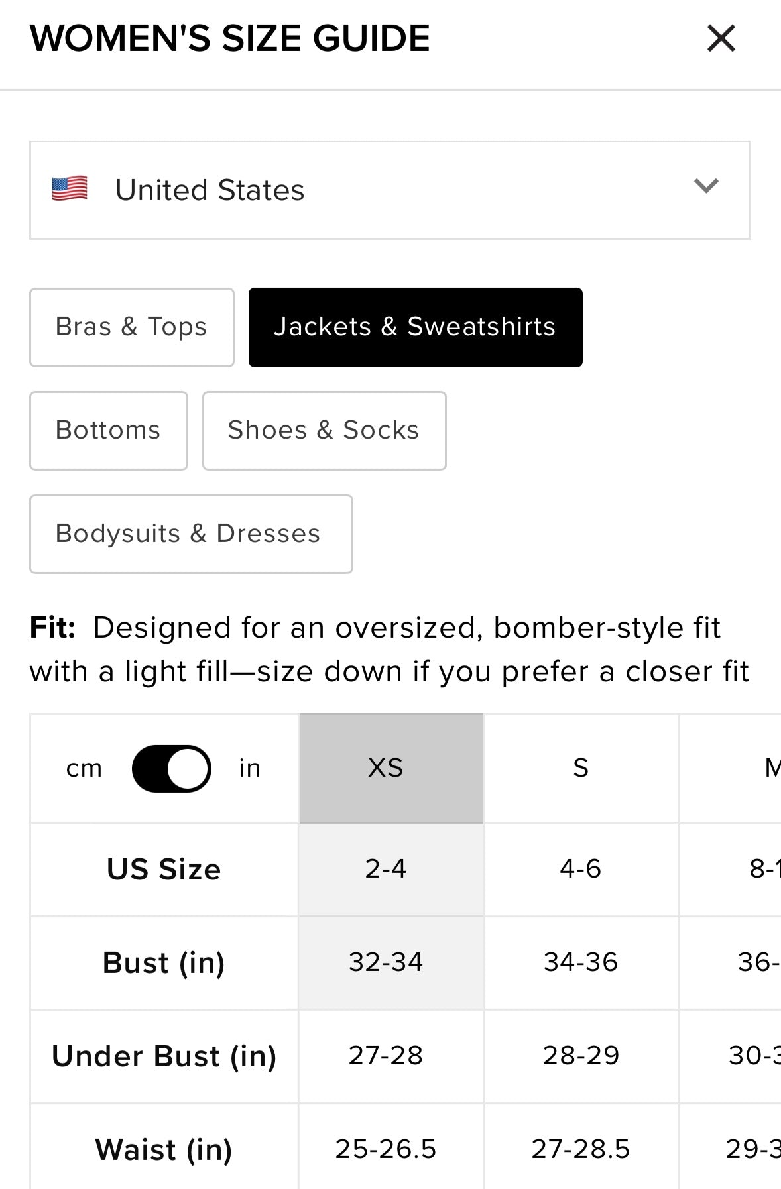The image size is (781, 1189).
Task: Toggle the cm/in unit switch
Action: [172, 768]
